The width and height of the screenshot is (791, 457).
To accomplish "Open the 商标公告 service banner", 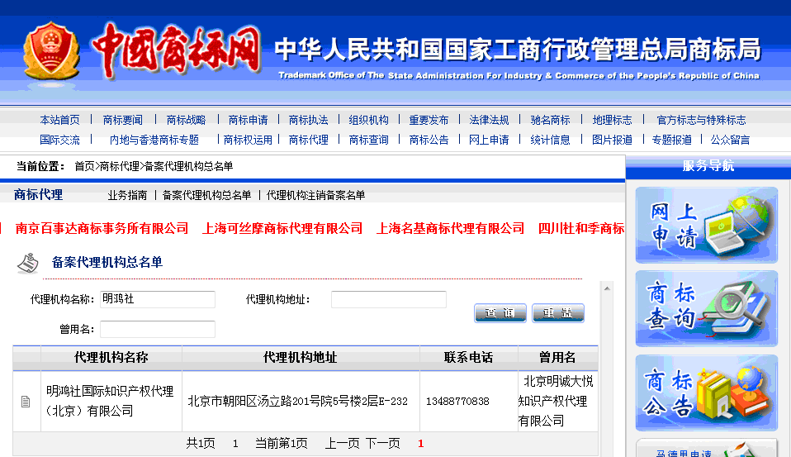I will tap(706, 393).
